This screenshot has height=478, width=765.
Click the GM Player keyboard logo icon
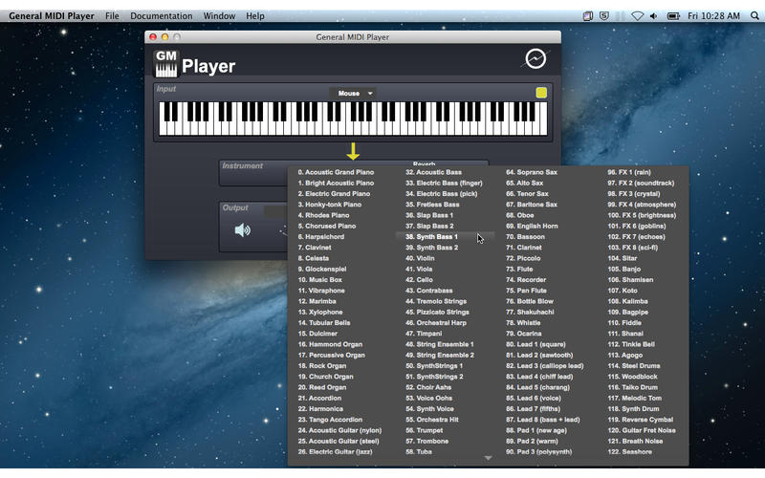pos(166,64)
